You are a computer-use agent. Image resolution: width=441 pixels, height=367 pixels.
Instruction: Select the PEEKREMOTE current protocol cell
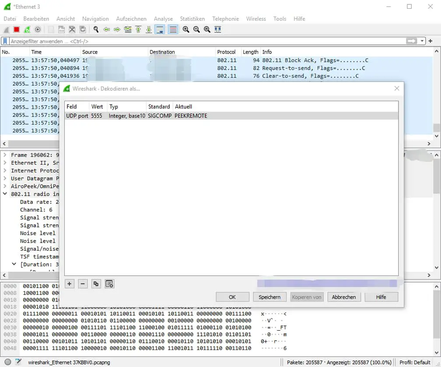[x=191, y=116]
